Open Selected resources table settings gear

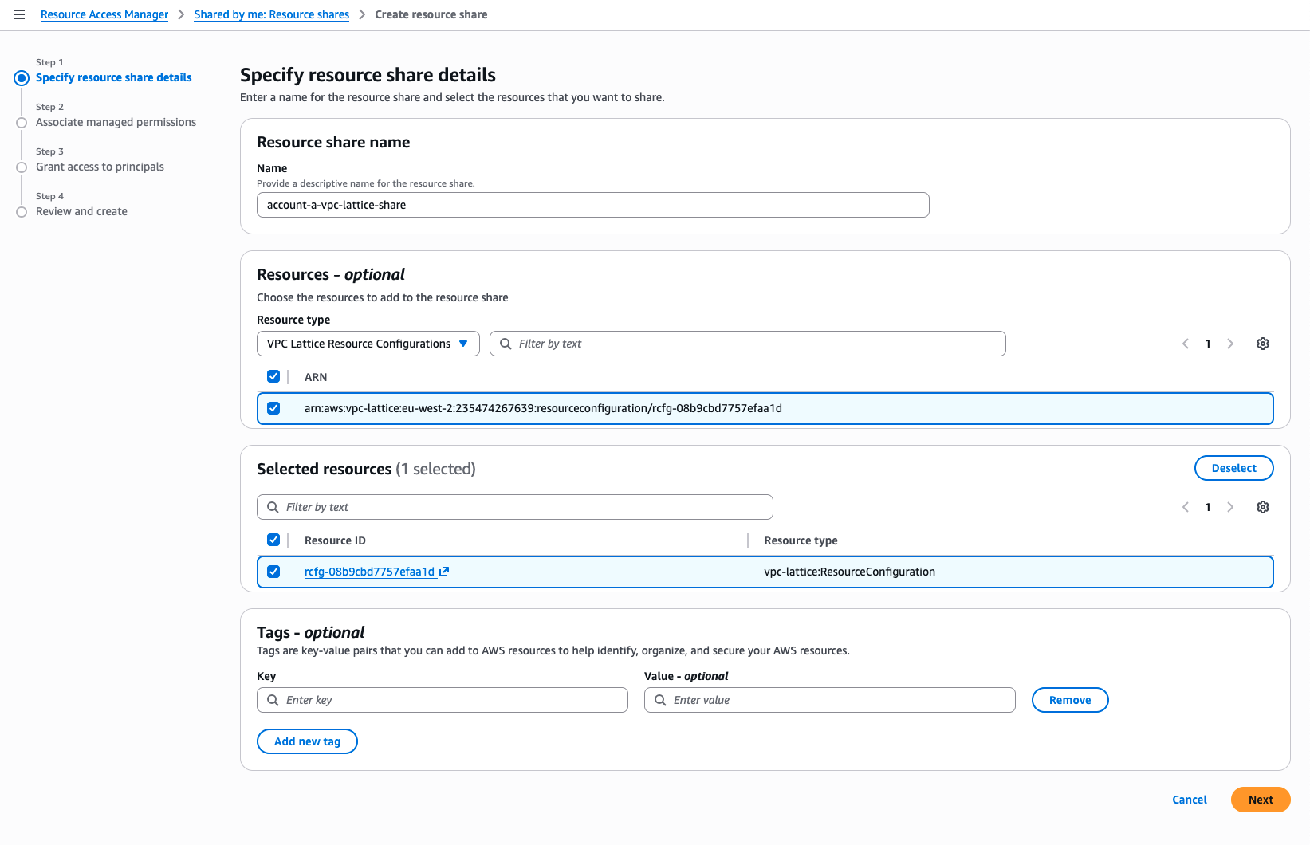click(x=1263, y=507)
